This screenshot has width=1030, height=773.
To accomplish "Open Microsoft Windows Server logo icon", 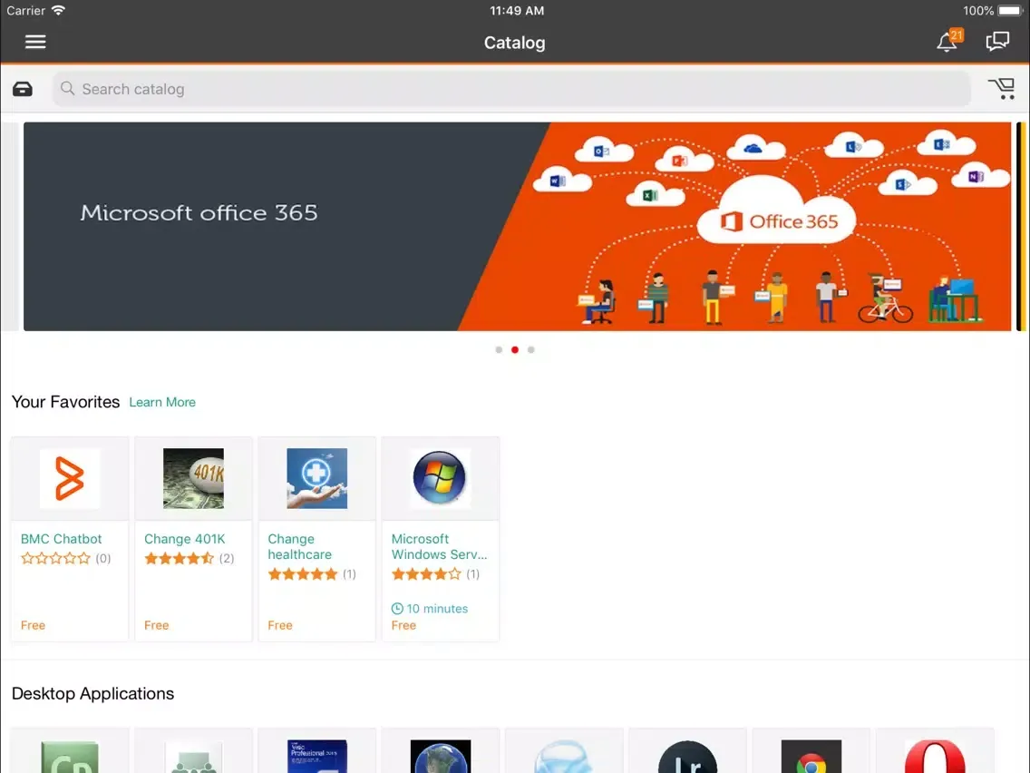I will [x=440, y=478].
